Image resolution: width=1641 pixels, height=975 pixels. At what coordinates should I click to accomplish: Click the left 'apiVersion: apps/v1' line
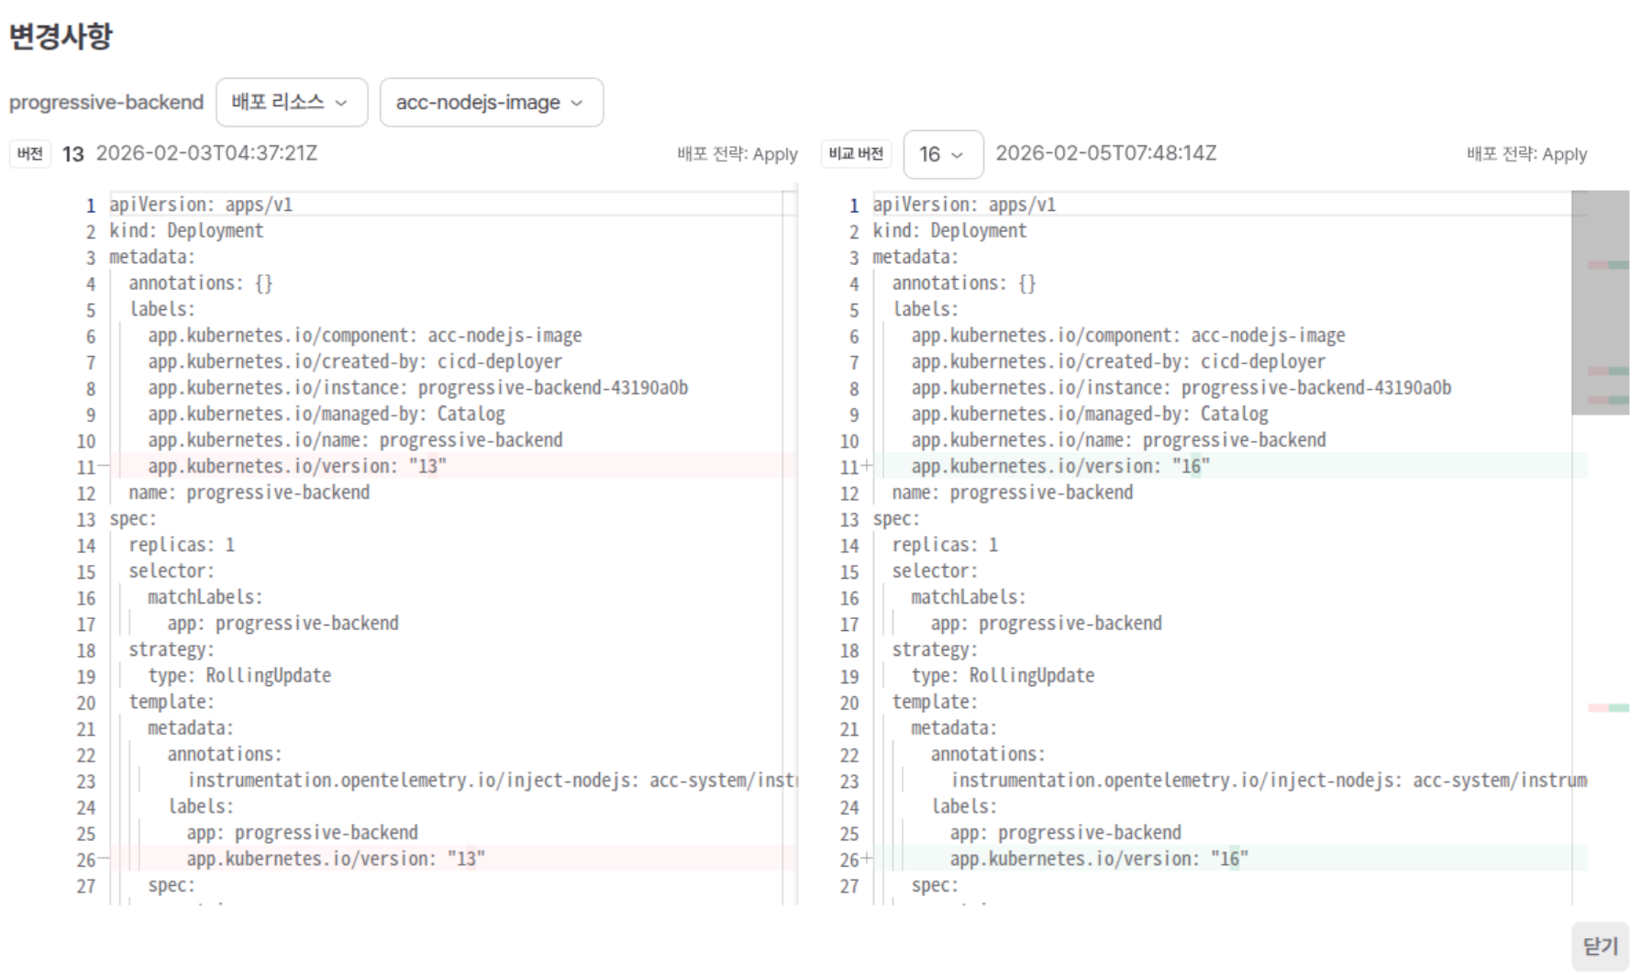pyautogui.click(x=201, y=205)
